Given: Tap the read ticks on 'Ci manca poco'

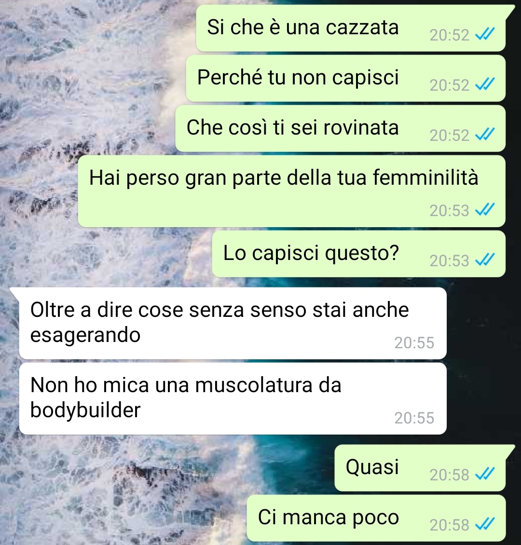Looking at the screenshot, I should click(484, 524).
